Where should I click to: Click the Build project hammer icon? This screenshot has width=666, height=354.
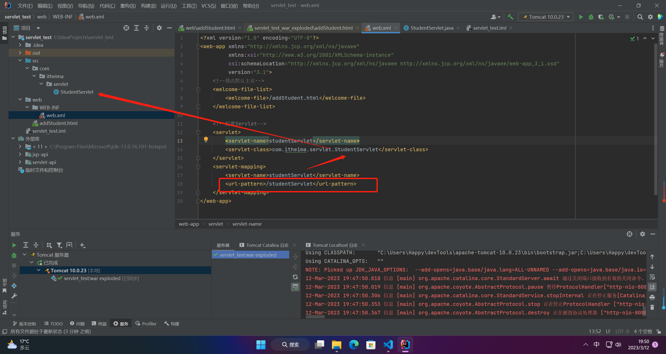[x=510, y=17]
